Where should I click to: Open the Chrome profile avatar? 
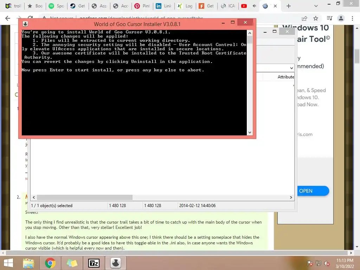[x=341, y=18]
